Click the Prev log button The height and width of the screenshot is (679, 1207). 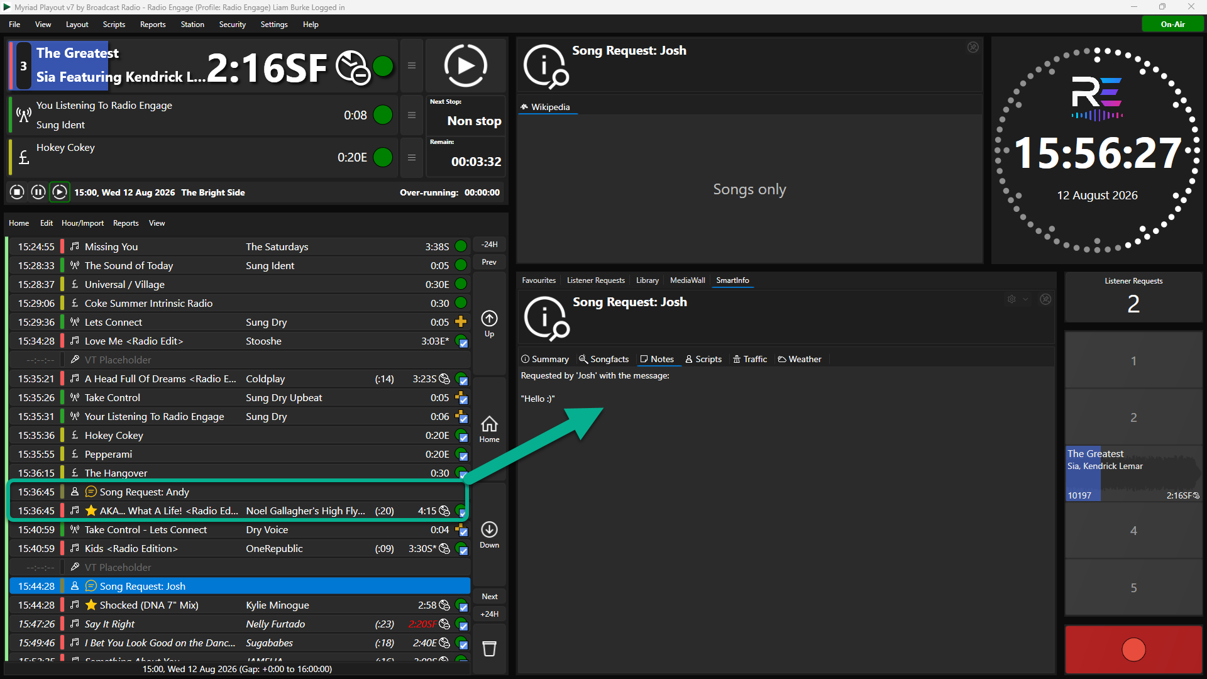pyautogui.click(x=489, y=262)
